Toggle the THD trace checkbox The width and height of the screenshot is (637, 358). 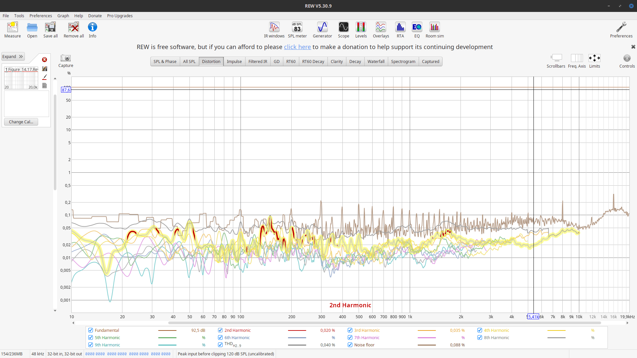click(220, 345)
